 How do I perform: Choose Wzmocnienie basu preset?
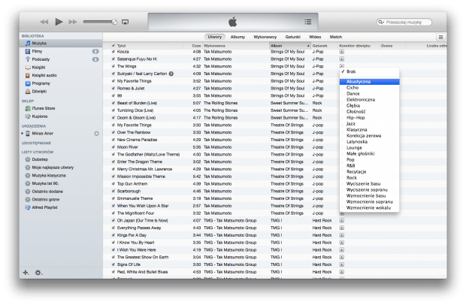coord(369,196)
